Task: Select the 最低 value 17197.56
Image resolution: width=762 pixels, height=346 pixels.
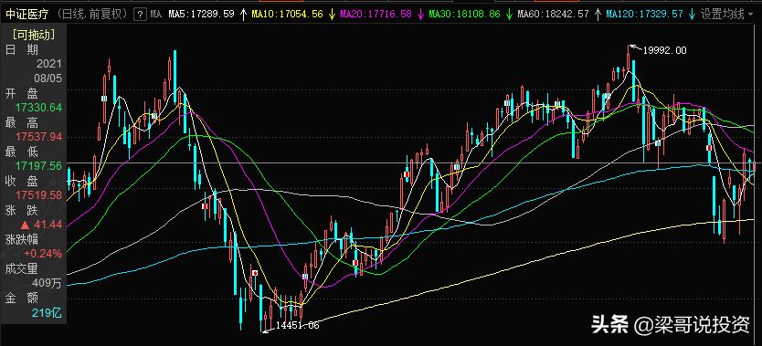Action: (x=38, y=166)
